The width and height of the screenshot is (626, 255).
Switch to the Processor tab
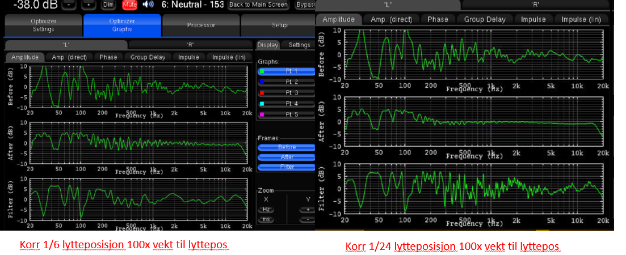[201, 25]
